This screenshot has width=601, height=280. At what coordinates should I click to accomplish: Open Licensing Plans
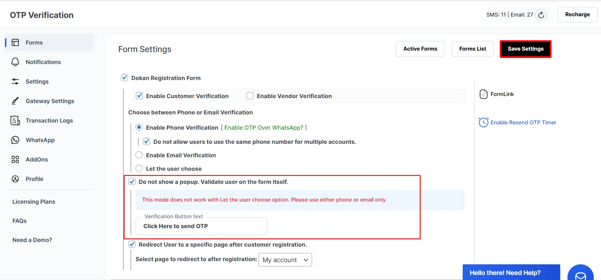(34, 202)
